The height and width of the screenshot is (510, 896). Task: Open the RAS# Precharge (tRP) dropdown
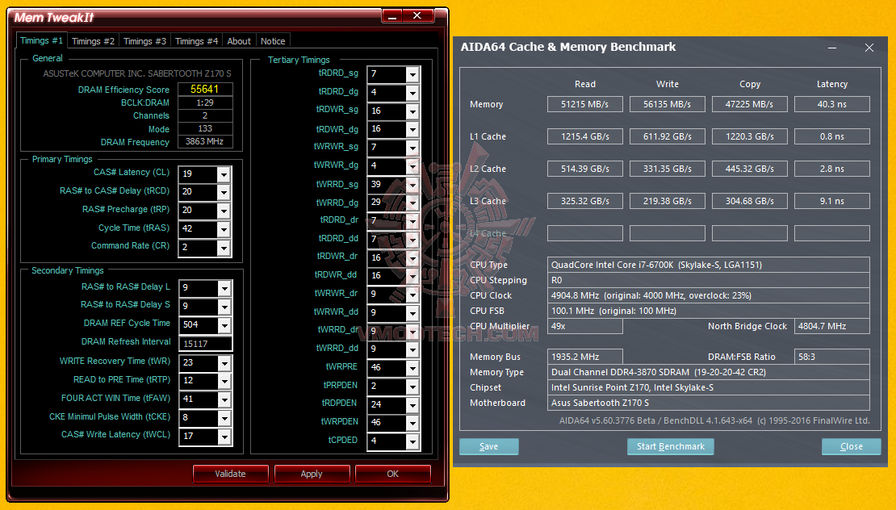(224, 211)
